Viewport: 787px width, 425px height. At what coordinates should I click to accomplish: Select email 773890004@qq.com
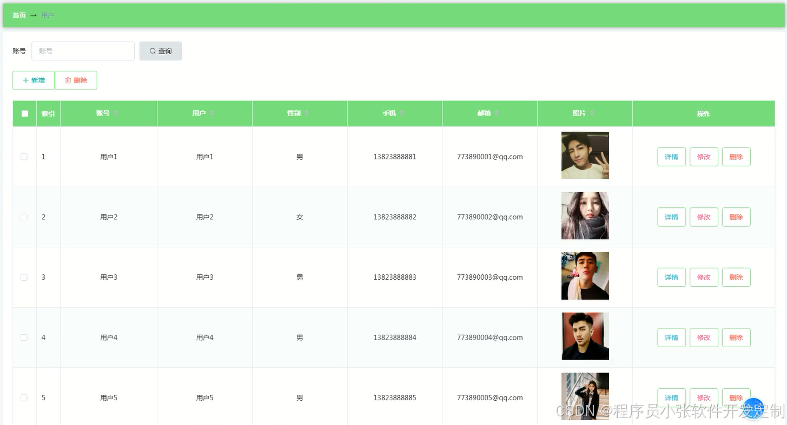pos(490,338)
